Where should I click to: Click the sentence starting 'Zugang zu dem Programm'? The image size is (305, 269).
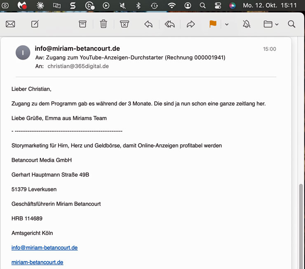(x=138, y=104)
